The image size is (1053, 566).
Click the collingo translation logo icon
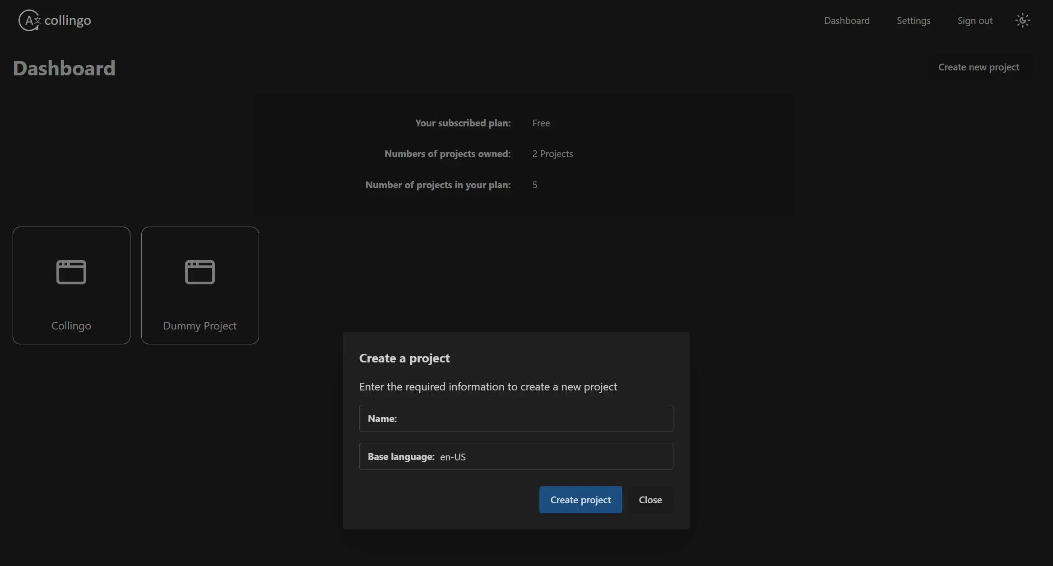(29, 20)
